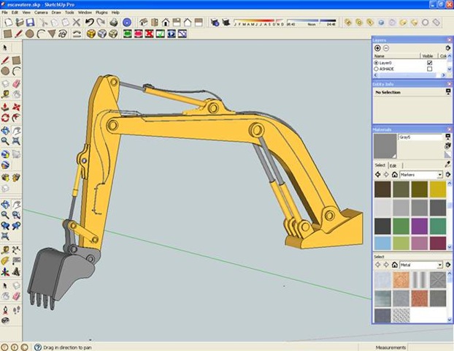Pick the eyedropper sample paint tool
Image resolution: width=454 pixels, height=351 pixels.
tap(447, 165)
